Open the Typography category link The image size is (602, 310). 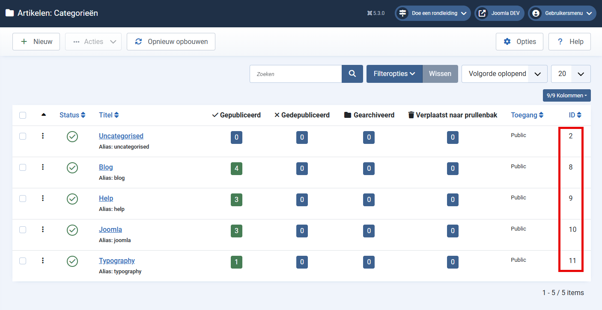tap(117, 261)
